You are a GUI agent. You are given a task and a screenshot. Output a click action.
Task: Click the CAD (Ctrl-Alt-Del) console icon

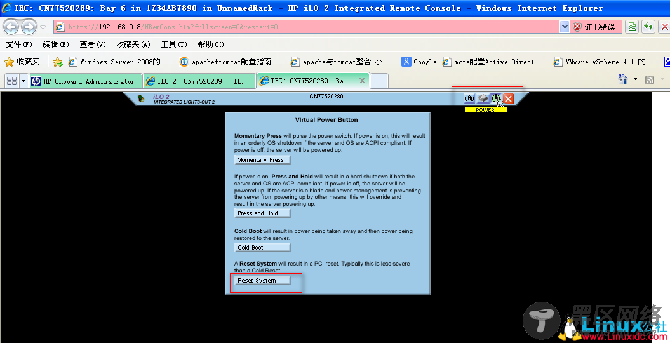coord(469,98)
